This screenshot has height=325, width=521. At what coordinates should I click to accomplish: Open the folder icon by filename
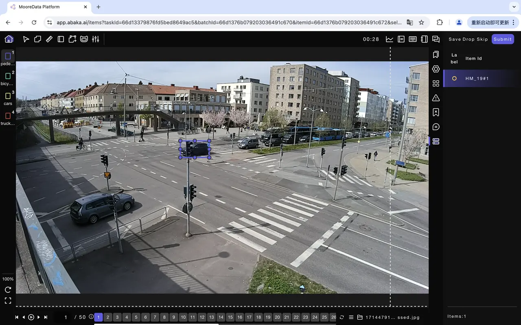pyautogui.click(x=360, y=317)
